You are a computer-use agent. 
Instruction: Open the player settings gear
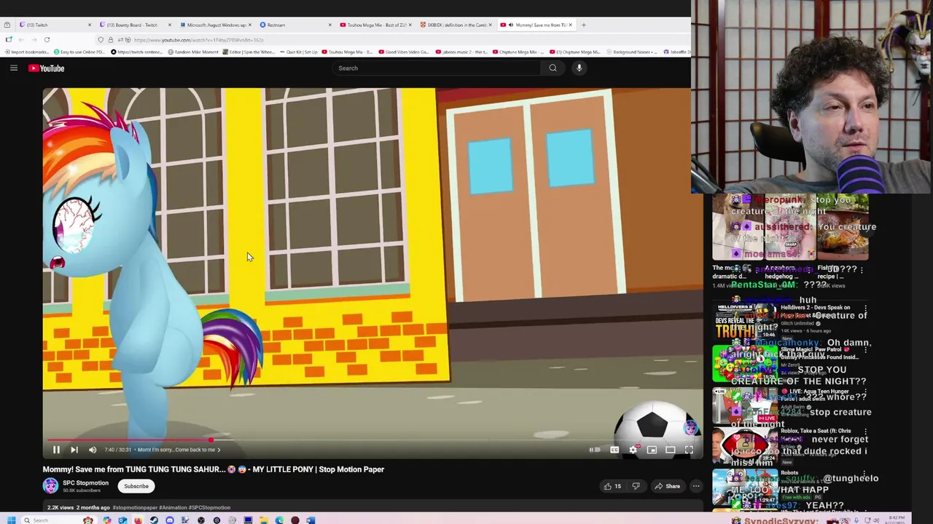coord(633,450)
